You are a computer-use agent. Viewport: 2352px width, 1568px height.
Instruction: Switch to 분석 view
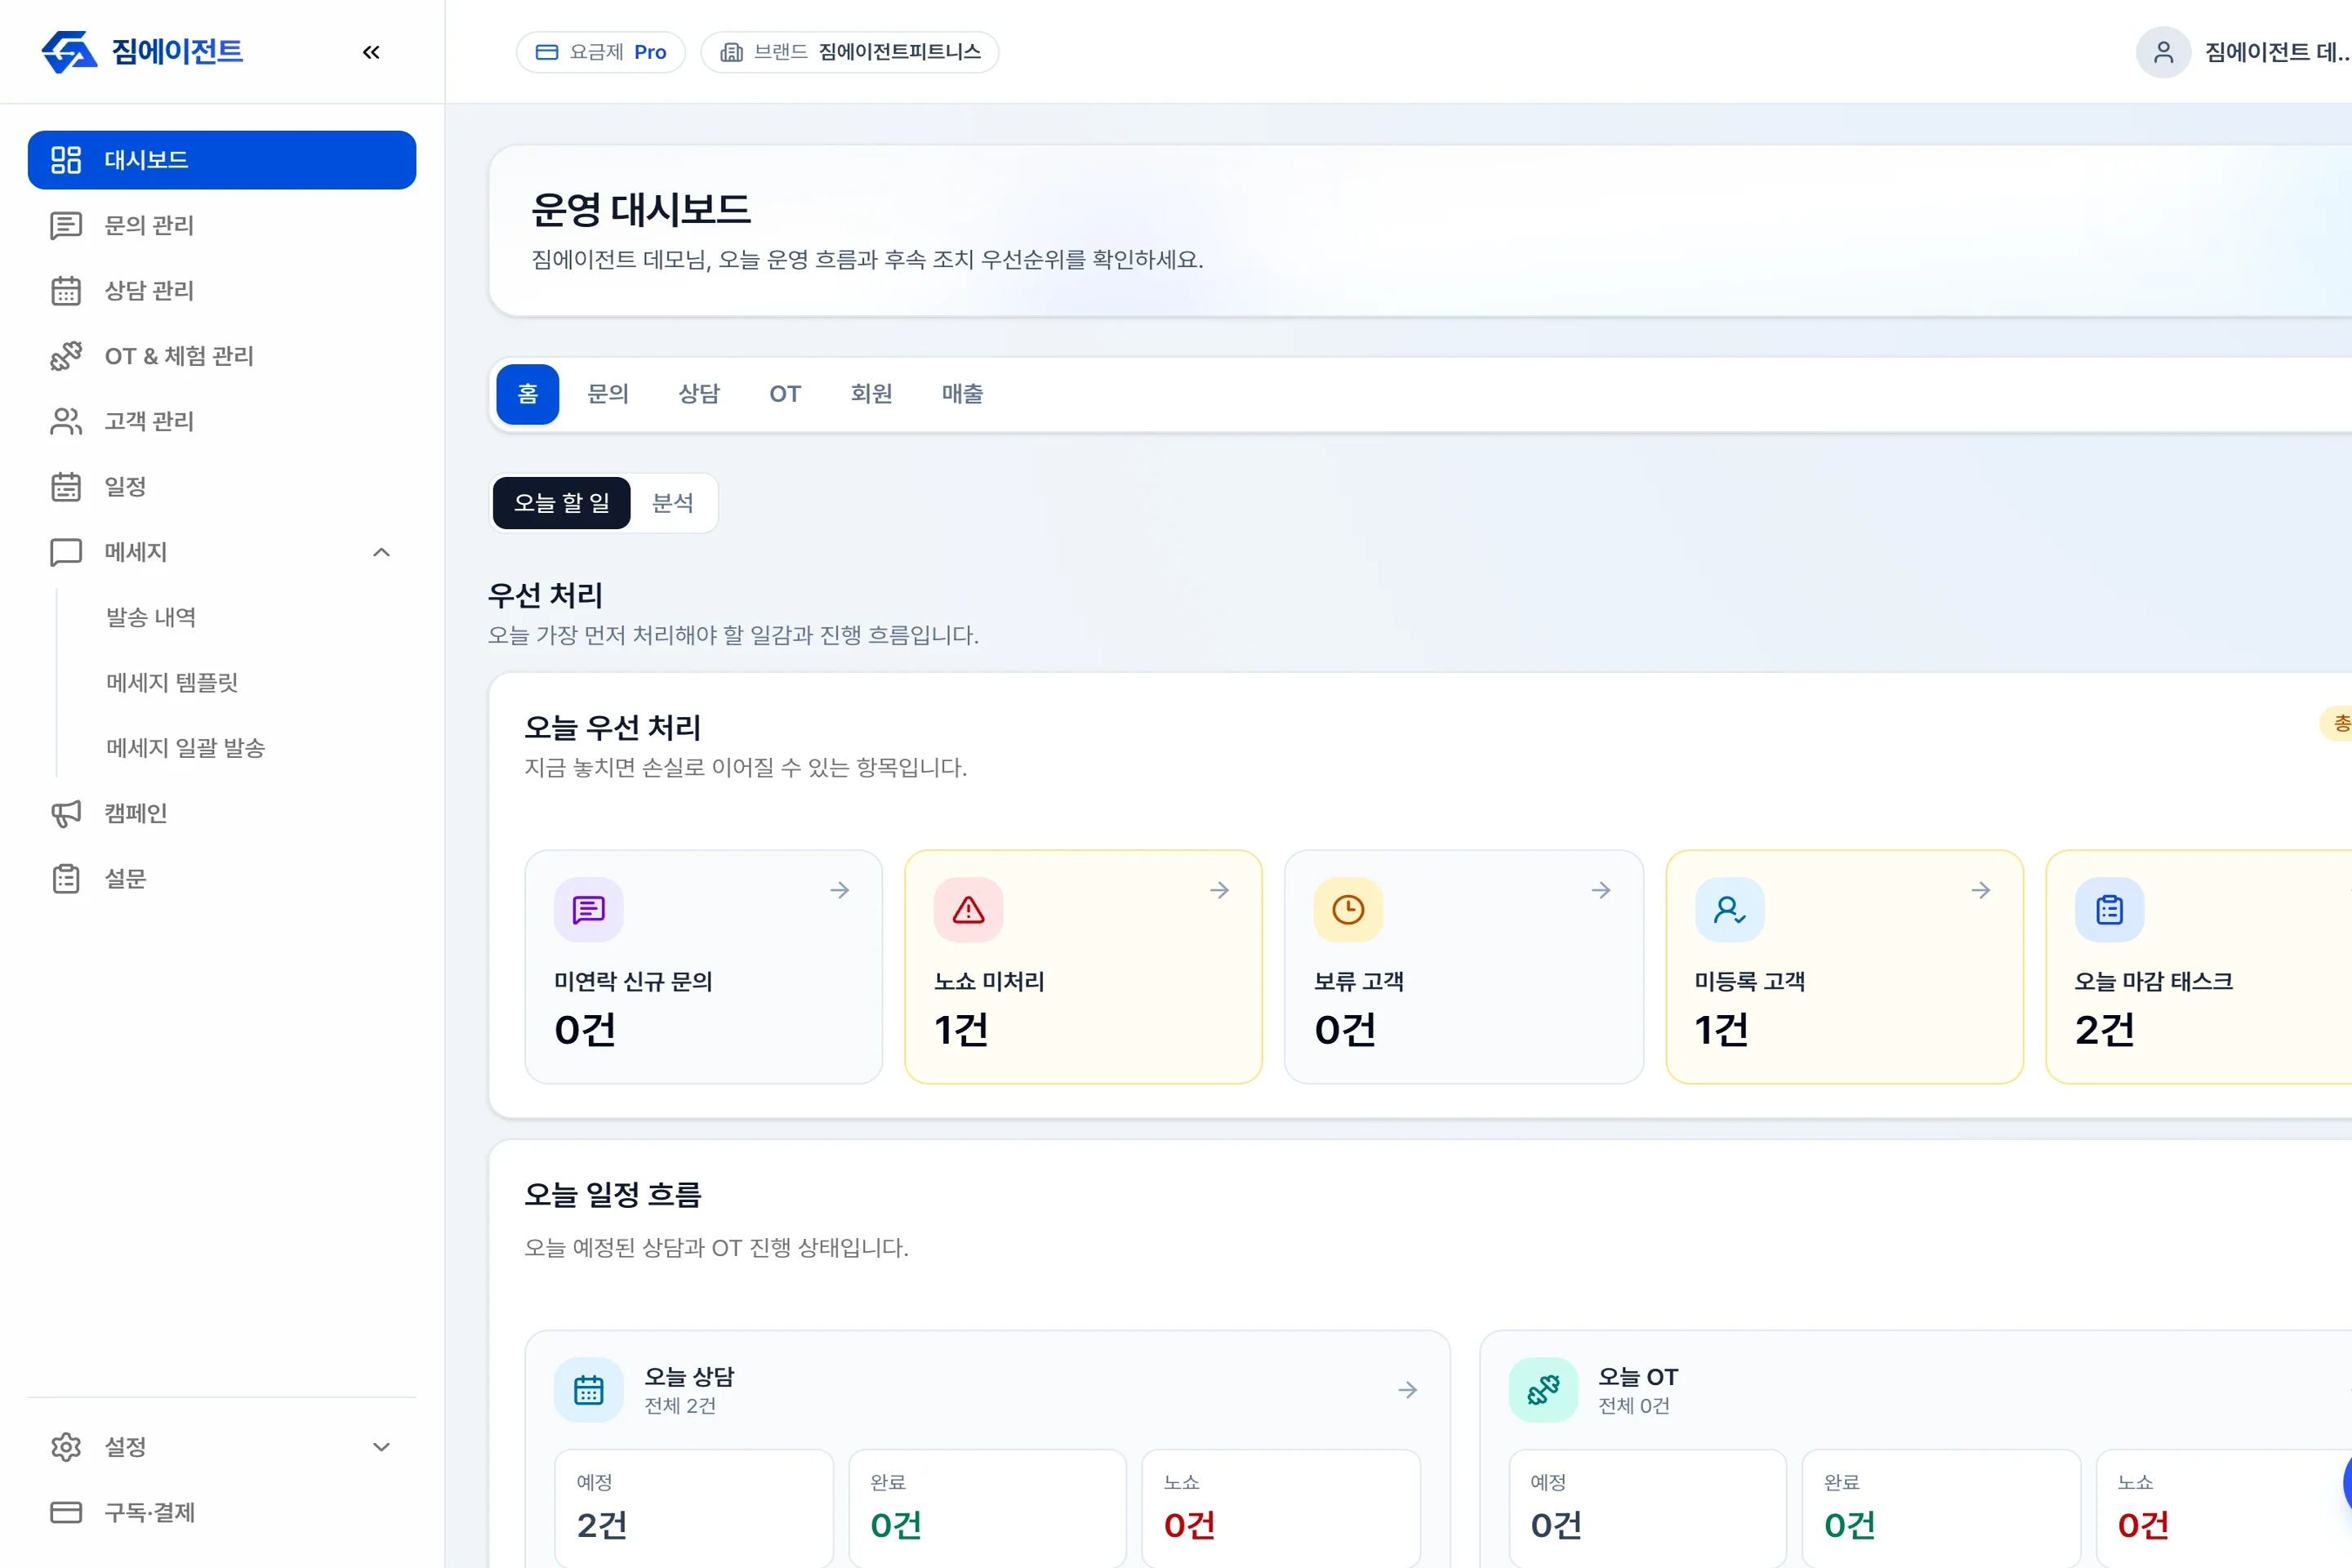[x=673, y=503]
